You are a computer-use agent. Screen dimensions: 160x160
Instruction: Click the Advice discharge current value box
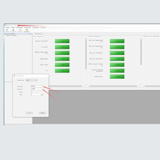click(x=117, y=71)
